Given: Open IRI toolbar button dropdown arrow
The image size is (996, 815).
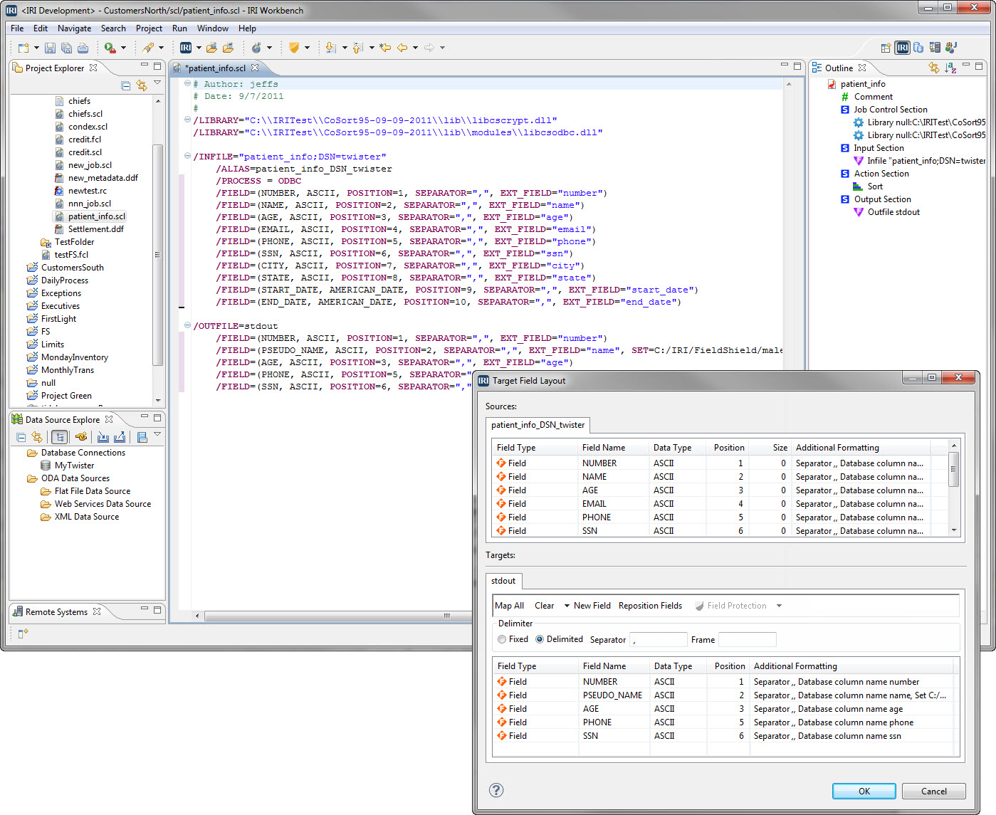Looking at the screenshot, I should [x=199, y=48].
